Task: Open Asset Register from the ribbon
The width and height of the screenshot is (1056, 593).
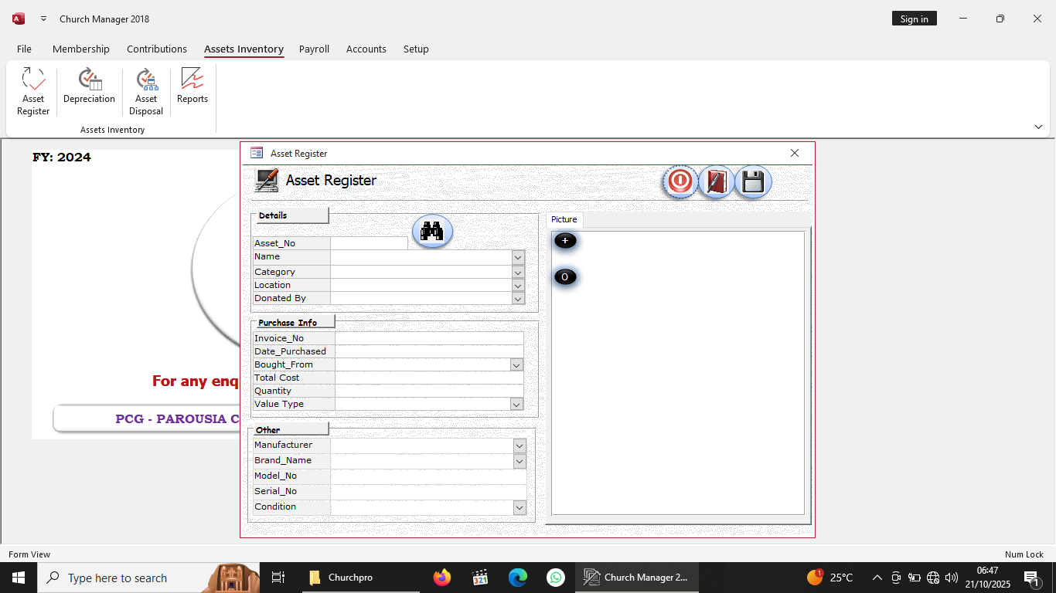Action: 33,91
